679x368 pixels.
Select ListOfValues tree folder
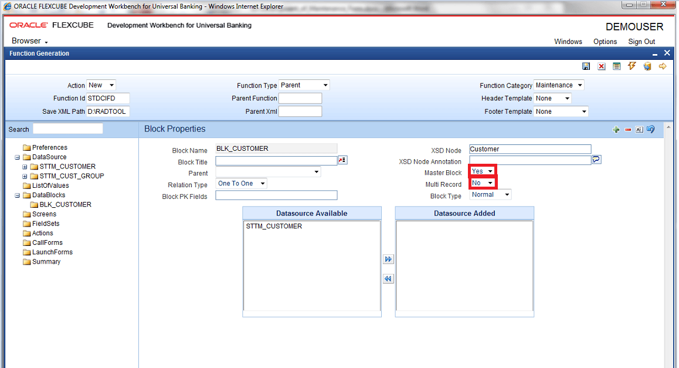click(50, 185)
